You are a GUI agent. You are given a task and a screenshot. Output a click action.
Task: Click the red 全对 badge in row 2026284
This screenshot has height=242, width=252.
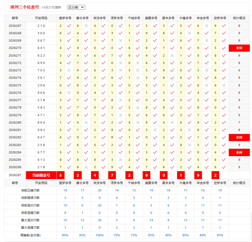click(239, 152)
